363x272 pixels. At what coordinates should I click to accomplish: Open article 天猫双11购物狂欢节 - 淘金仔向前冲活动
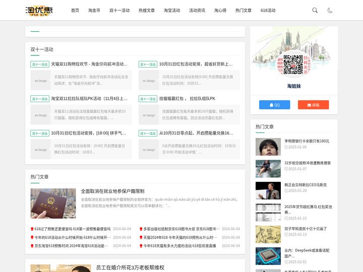pos(89,64)
